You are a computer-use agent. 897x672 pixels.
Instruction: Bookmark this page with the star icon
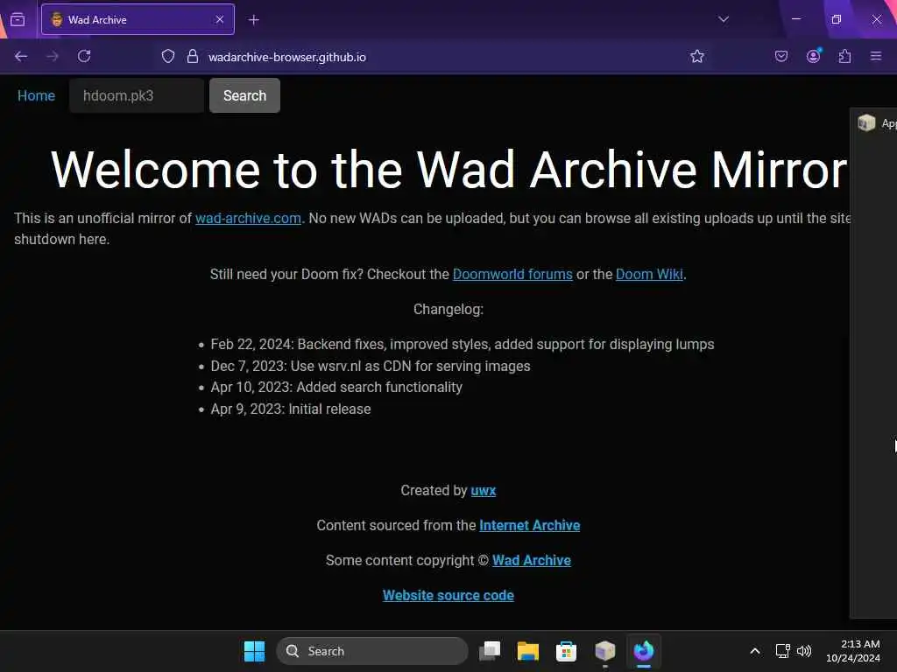coord(696,56)
